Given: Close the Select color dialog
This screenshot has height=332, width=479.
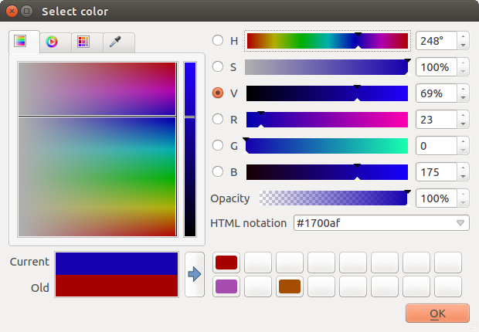Looking at the screenshot, I should coord(10,12).
